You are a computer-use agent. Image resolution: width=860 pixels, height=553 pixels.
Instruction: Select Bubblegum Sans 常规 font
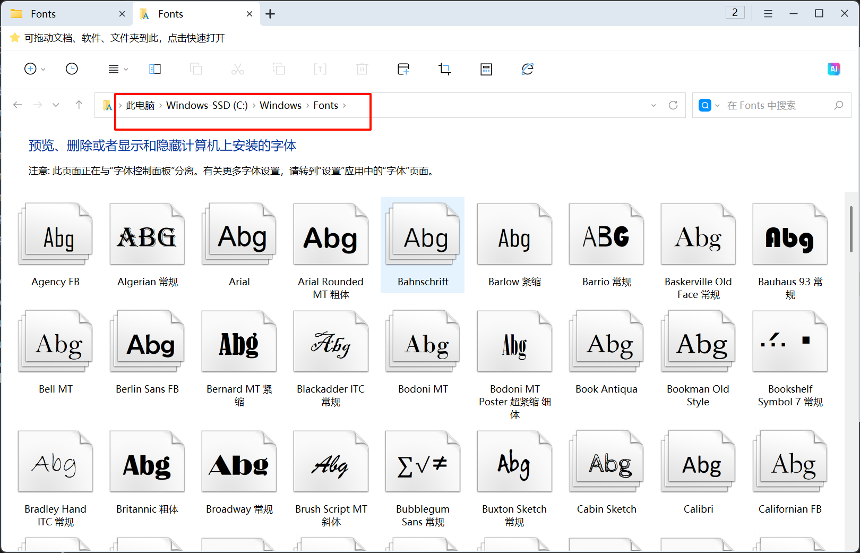point(423,479)
